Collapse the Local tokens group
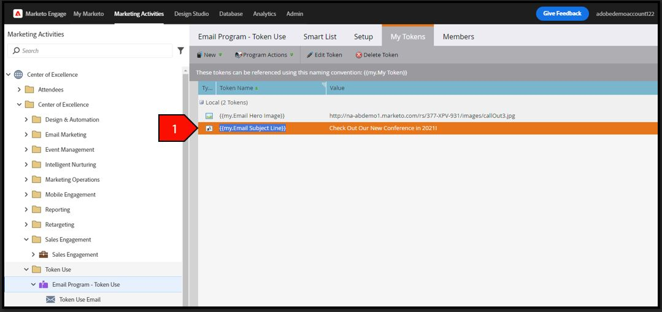Viewport: 662px width, 312px height. (201, 103)
